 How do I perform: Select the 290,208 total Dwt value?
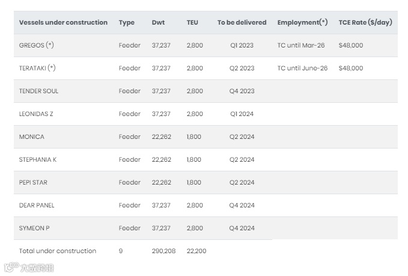coord(163,251)
